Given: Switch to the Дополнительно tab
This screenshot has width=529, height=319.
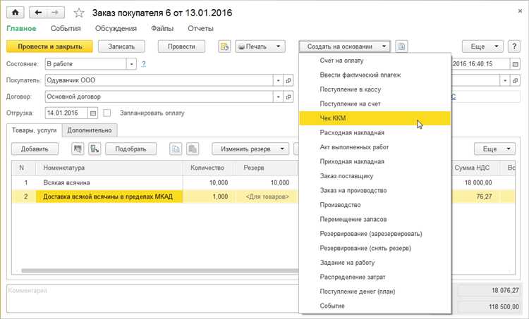Looking at the screenshot, I should [90, 130].
